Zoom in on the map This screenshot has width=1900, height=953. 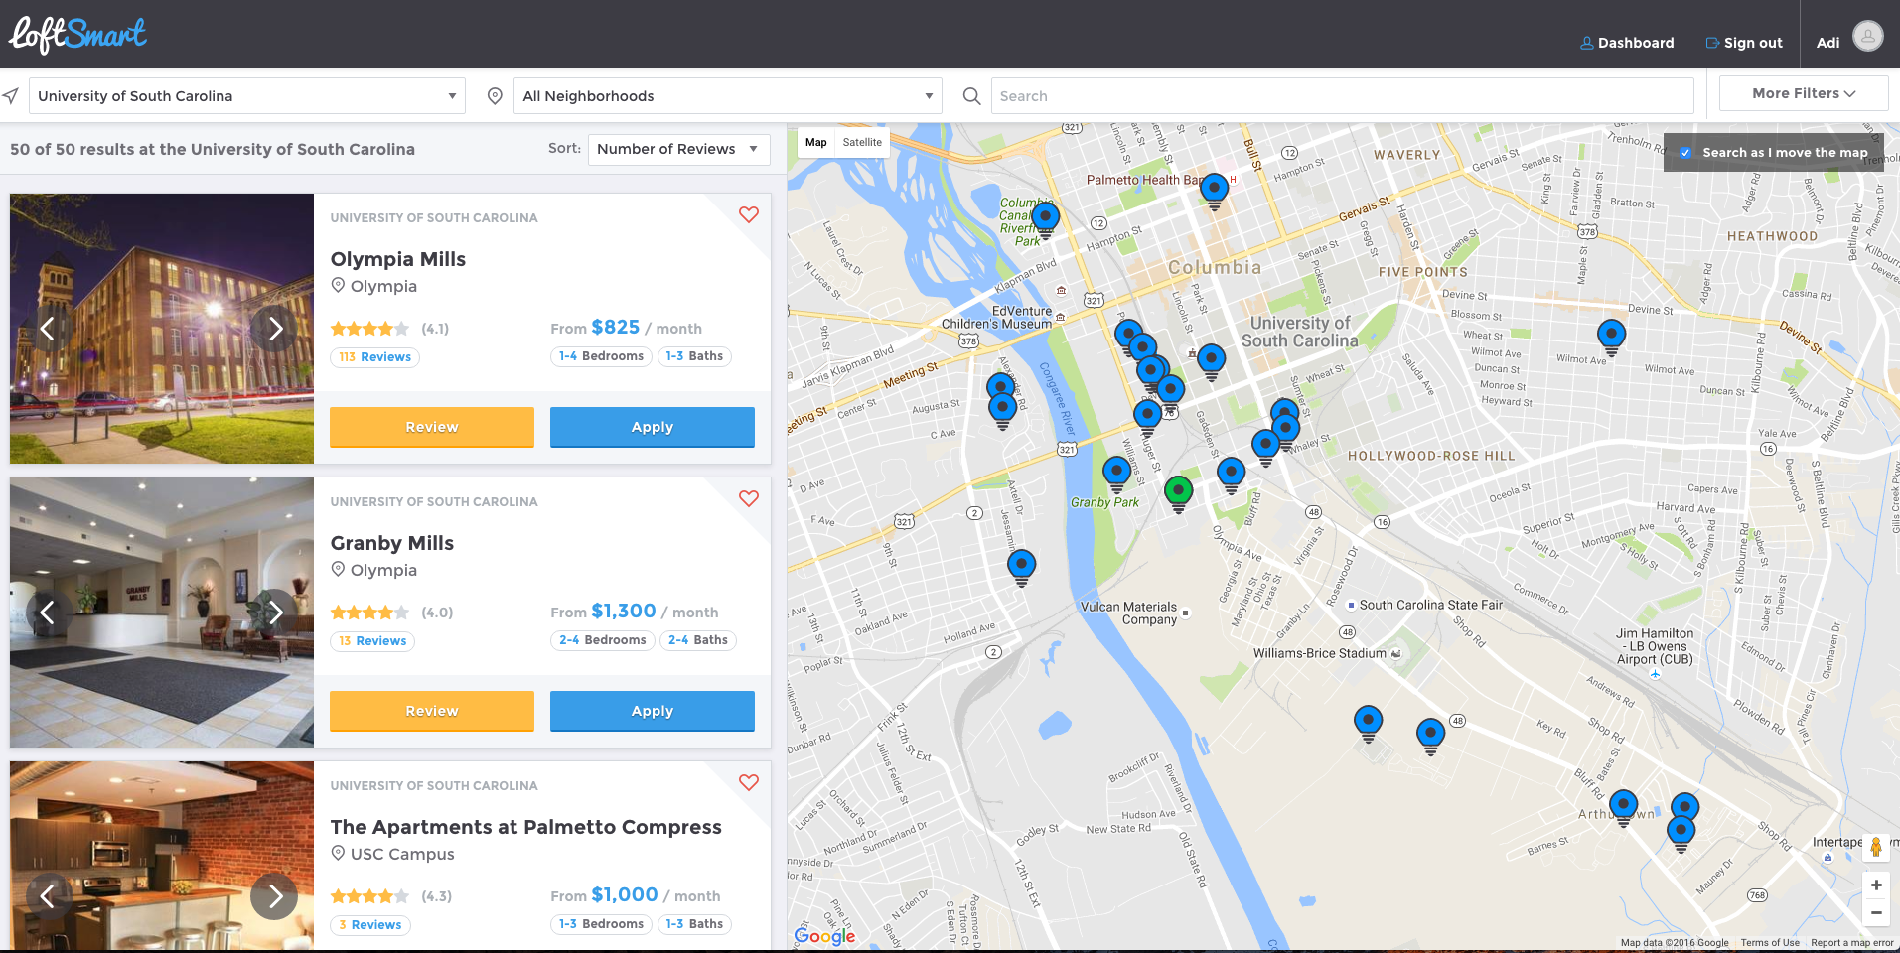[1876, 885]
